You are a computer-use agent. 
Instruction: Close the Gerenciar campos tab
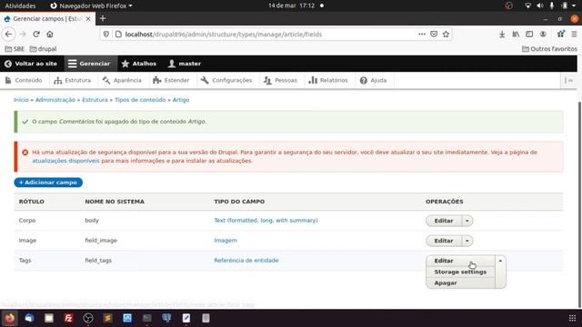88,18
